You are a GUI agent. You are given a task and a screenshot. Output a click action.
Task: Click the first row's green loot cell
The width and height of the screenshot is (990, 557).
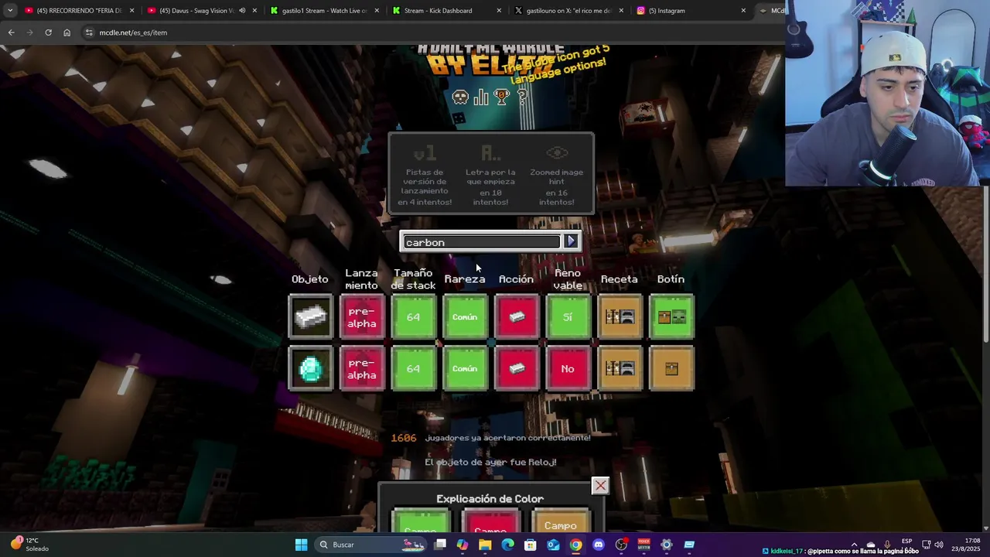pos(671,316)
